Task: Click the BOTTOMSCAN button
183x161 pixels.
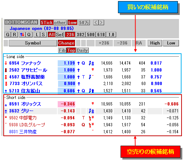Action: [21, 22]
